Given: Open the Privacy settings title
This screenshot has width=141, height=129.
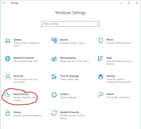Looking at the screenshot, I should point(17,112).
